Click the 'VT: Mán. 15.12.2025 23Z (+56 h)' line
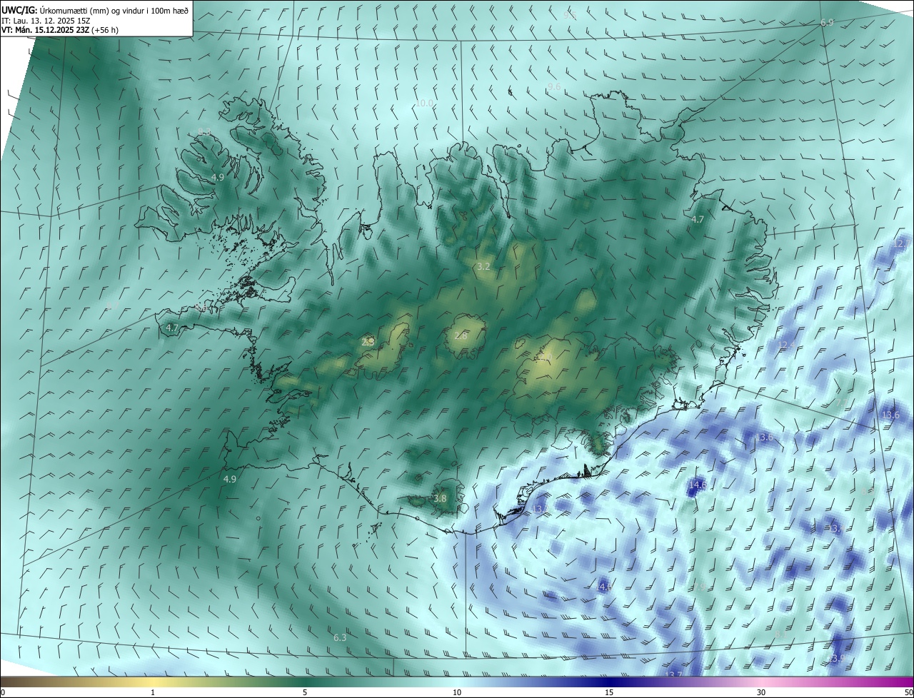The width and height of the screenshot is (914, 698). click(x=61, y=31)
